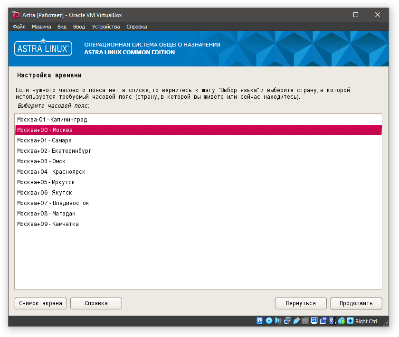This screenshot has width=399, height=337.
Task: Open the Ввод menu
Action: coord(79,27)
